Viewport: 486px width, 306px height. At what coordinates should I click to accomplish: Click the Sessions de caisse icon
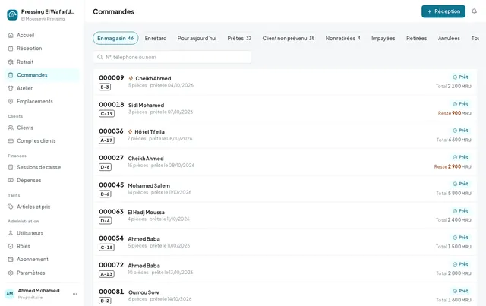11,167
